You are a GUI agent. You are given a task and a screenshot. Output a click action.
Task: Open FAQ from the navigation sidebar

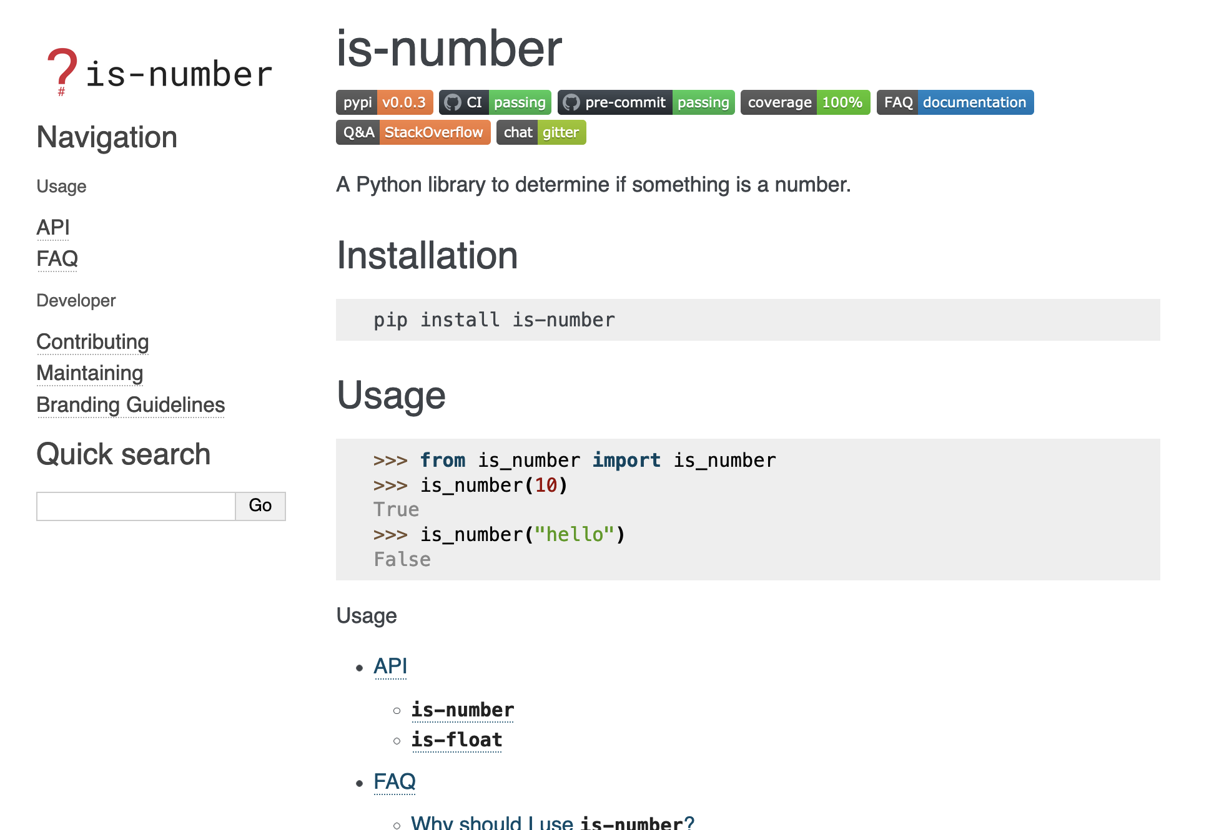tap(57, 258)
